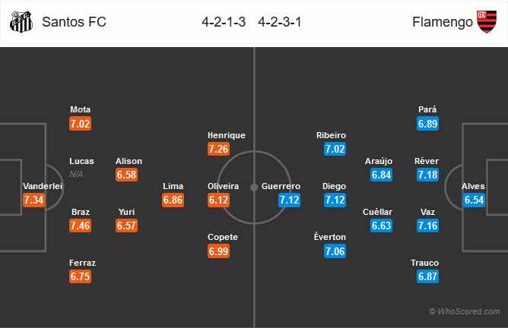Select Réver's 7.18 rating badge

pos(427,175)
